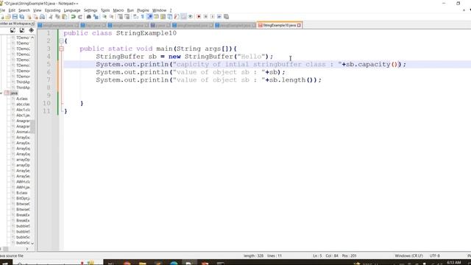
Task: Toggle Show all characters pilcrow icon
Action: click(x=142, y=17)
